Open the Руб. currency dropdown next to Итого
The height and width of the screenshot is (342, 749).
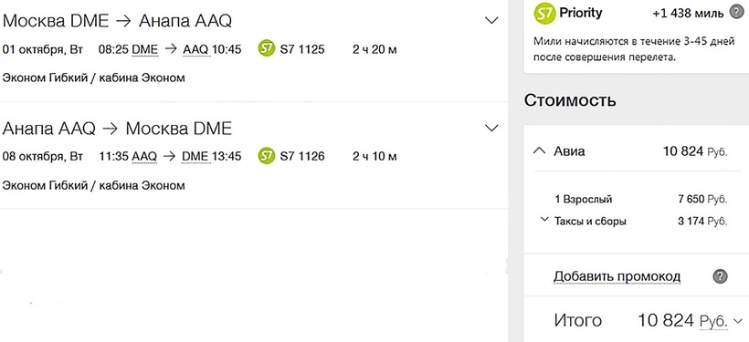pyautogui.click(x=721, y=321)
